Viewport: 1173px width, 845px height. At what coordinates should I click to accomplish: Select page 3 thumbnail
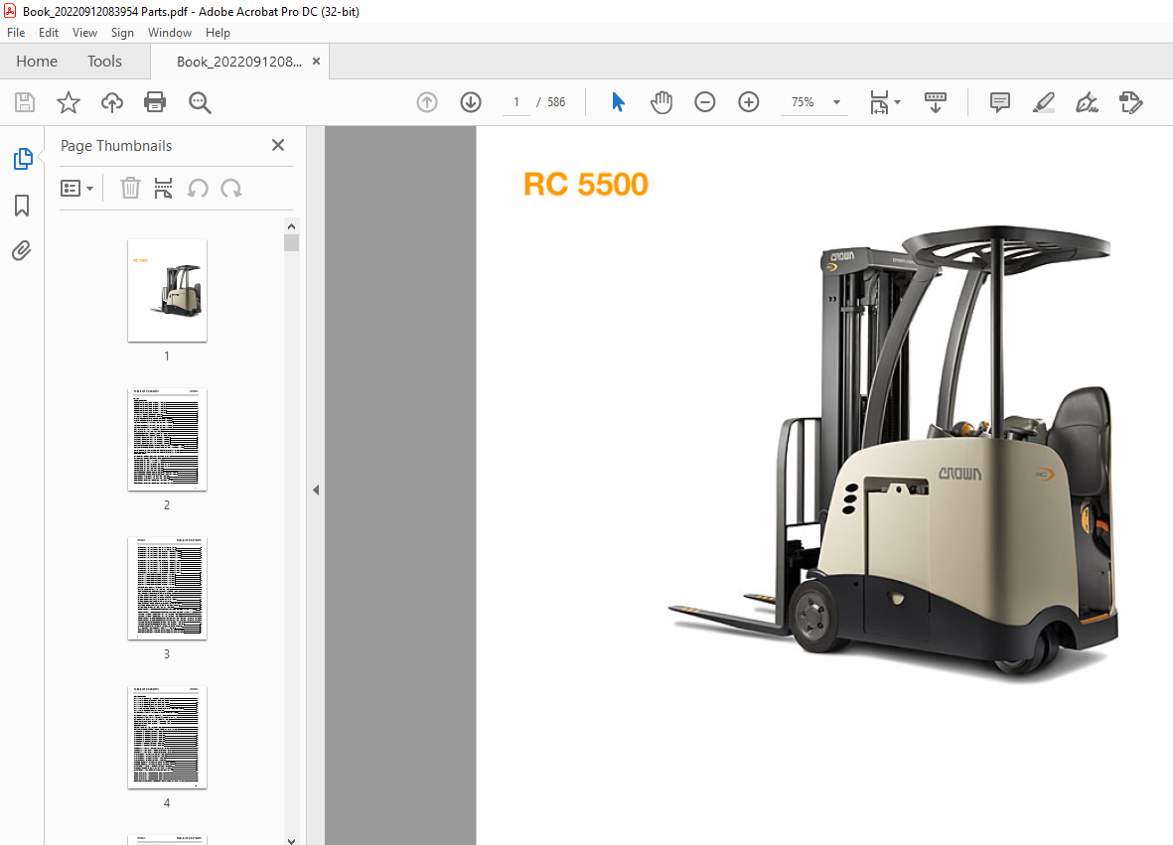click(168, 589)
